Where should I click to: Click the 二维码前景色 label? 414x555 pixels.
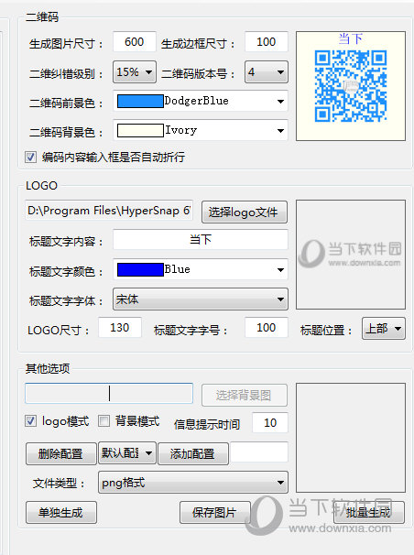(66, 103)
